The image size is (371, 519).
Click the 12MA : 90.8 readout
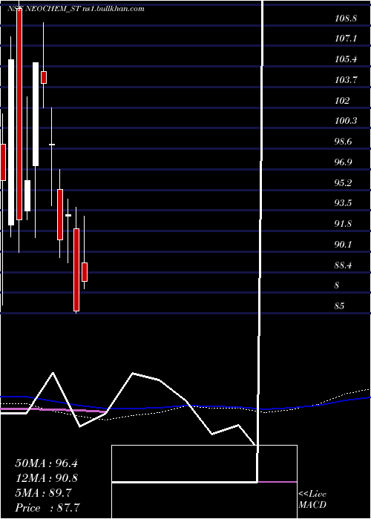click(46, 478)
